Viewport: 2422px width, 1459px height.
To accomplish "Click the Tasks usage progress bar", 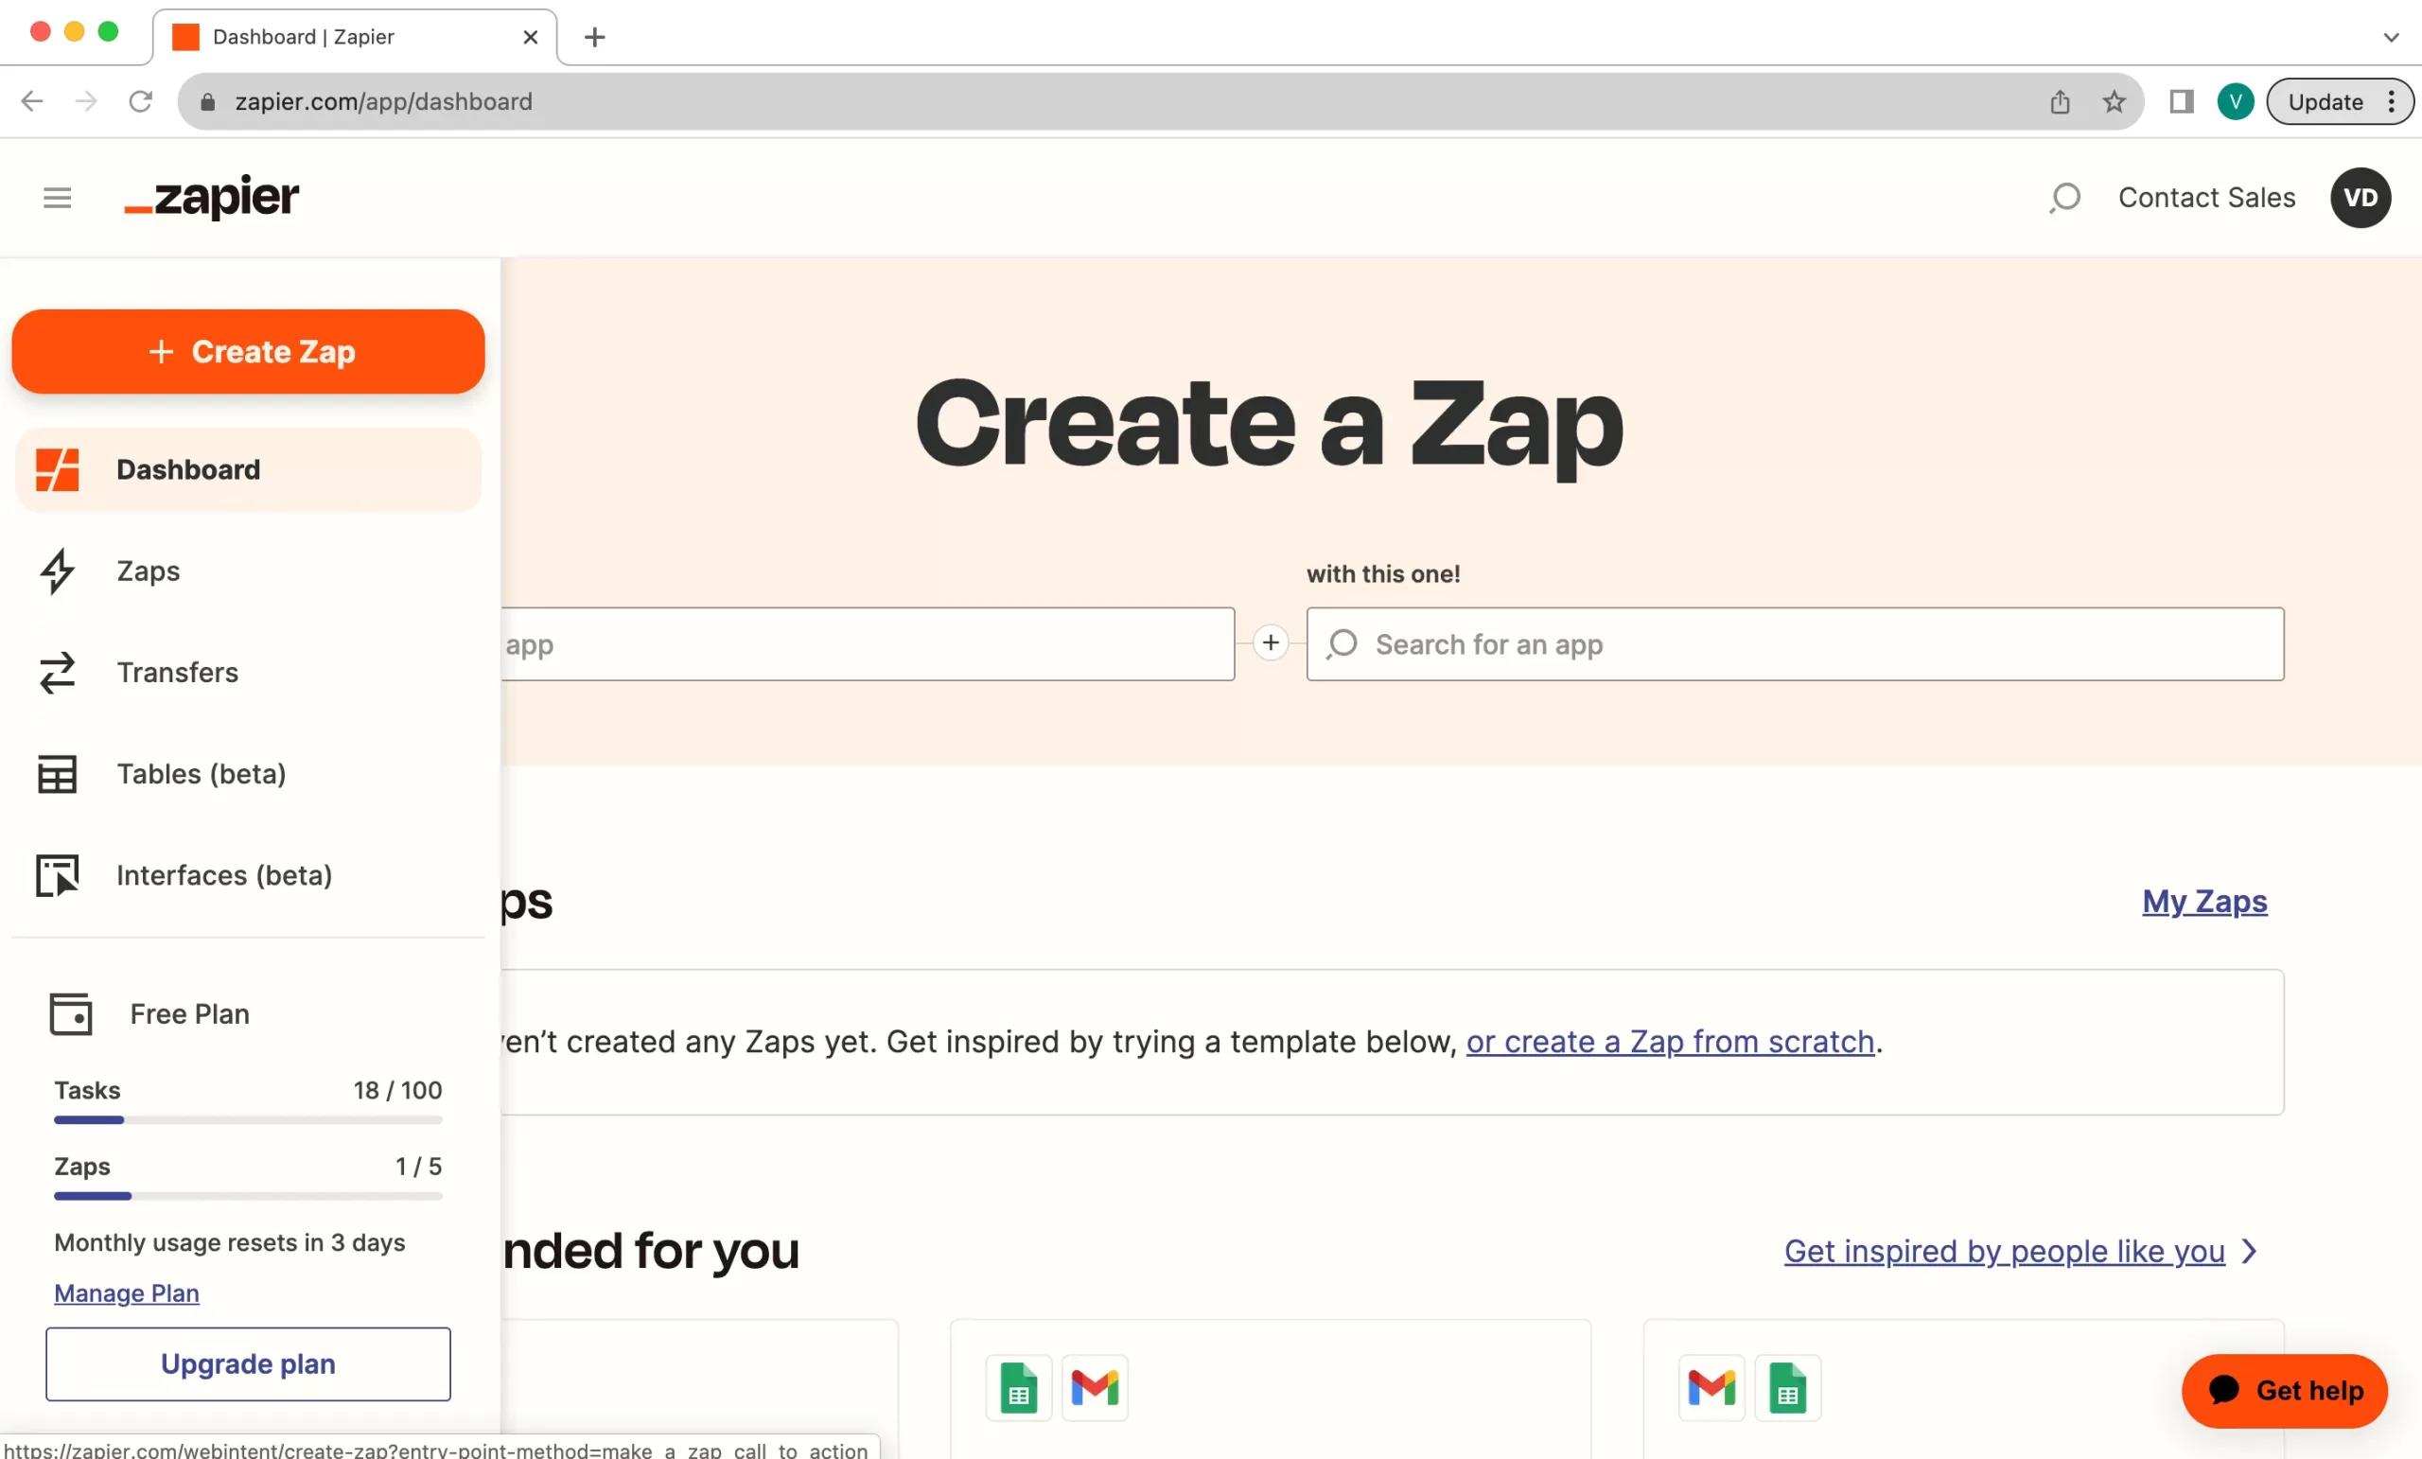I will pyautogui.click(x=248, y=1120).
